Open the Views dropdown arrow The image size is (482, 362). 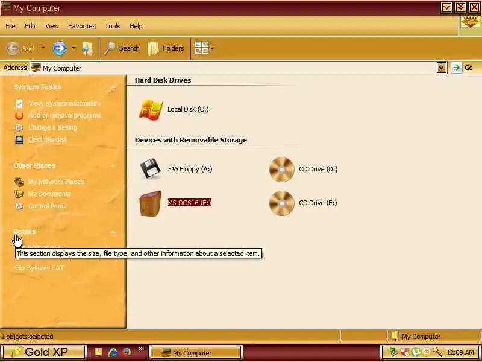click(213, 48)
